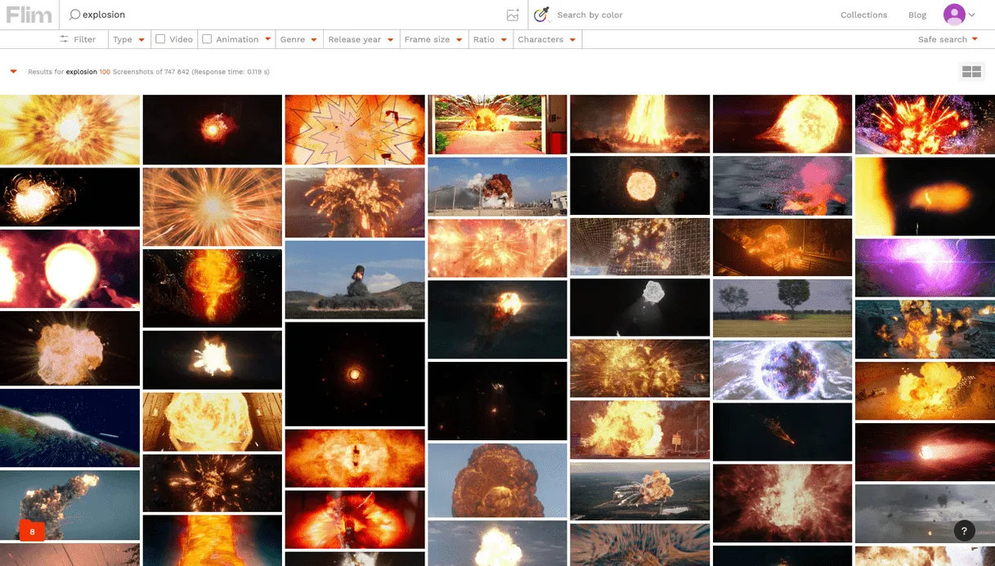Open the aerial flat landscape explosion thumbnail
This screenshot has width=995, height=566.
(x=639, y=492)
